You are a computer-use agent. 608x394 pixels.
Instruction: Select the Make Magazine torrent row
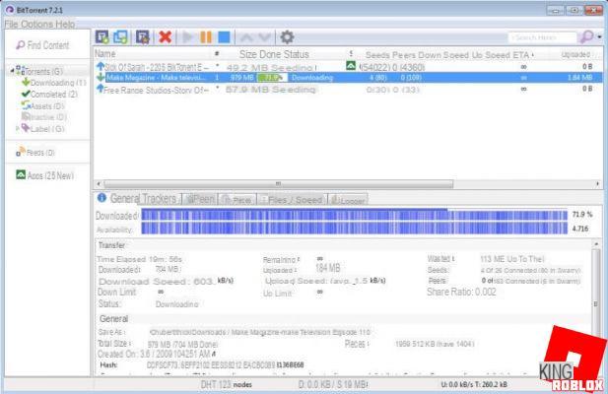[x=348, y=78]
